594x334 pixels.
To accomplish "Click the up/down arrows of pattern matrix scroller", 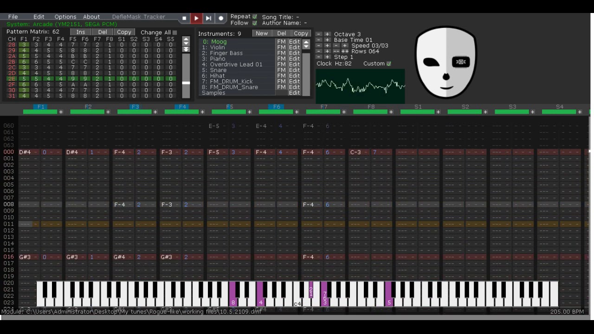I will [x=186, y=41].
